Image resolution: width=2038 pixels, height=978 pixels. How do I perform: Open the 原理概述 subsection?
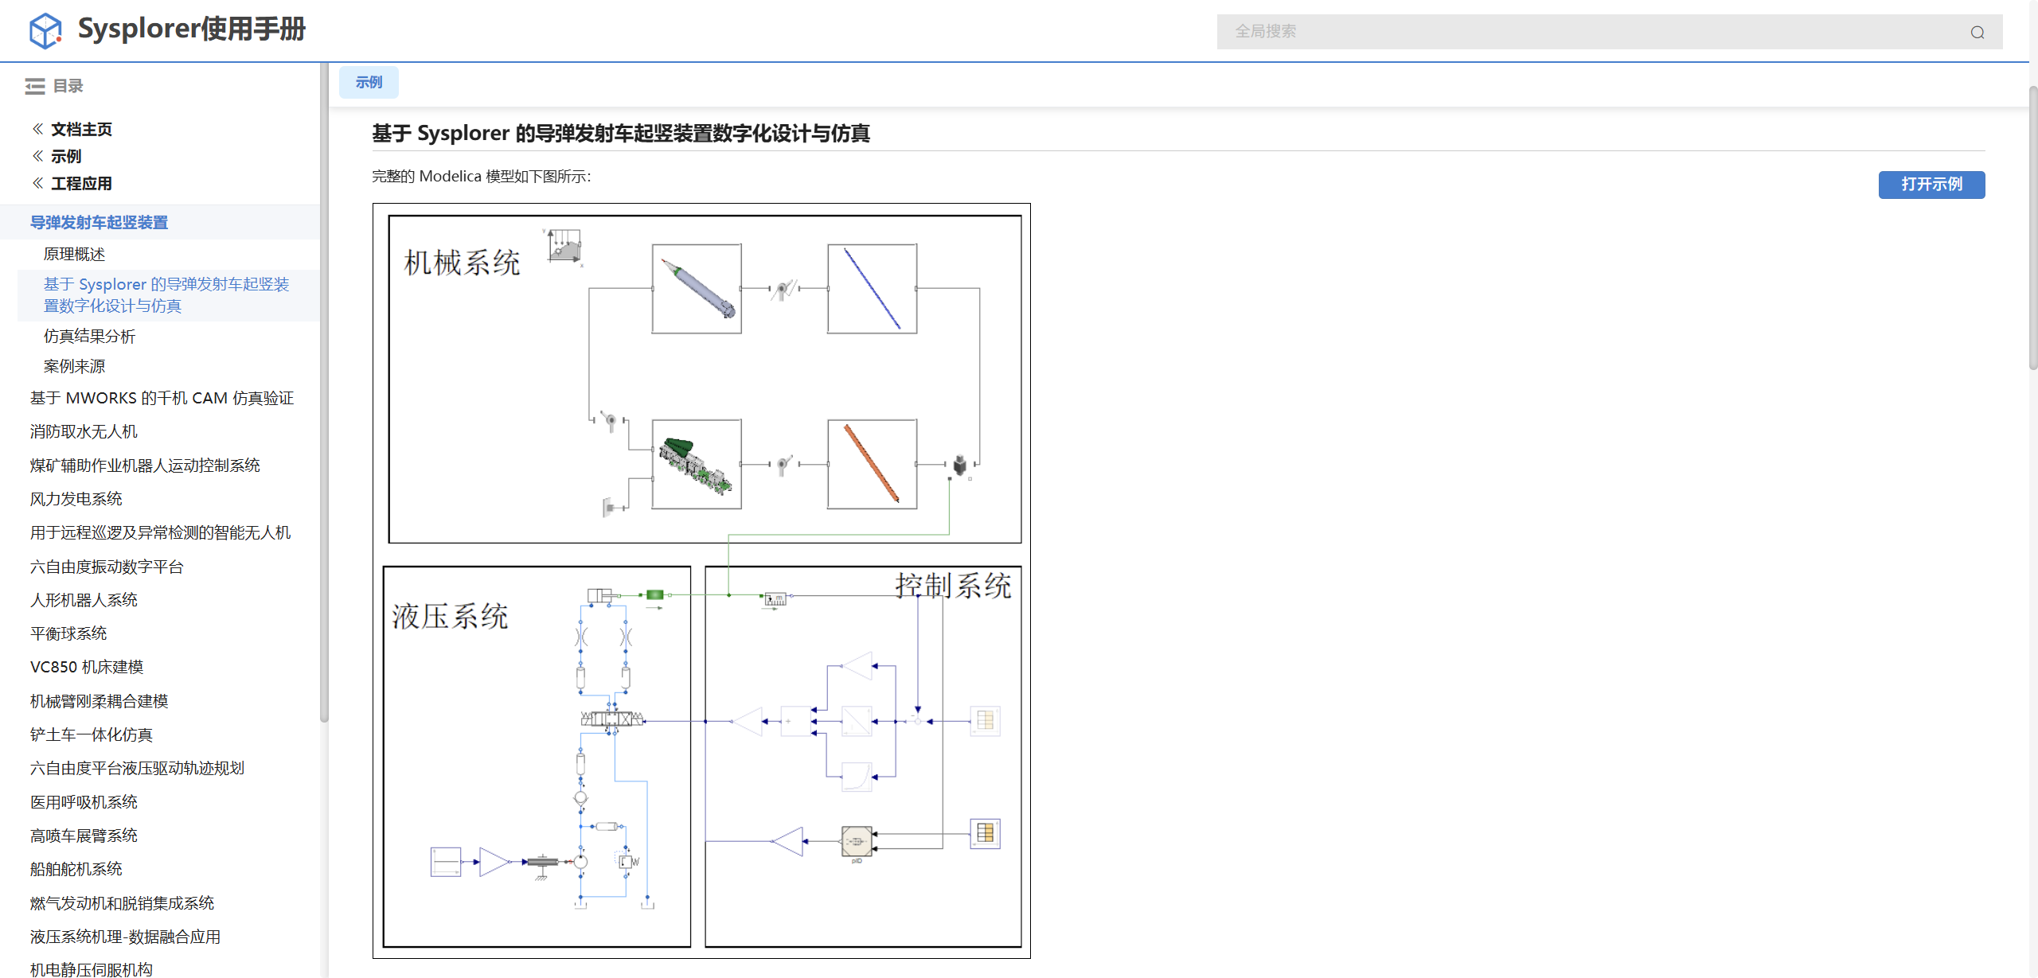75,254
